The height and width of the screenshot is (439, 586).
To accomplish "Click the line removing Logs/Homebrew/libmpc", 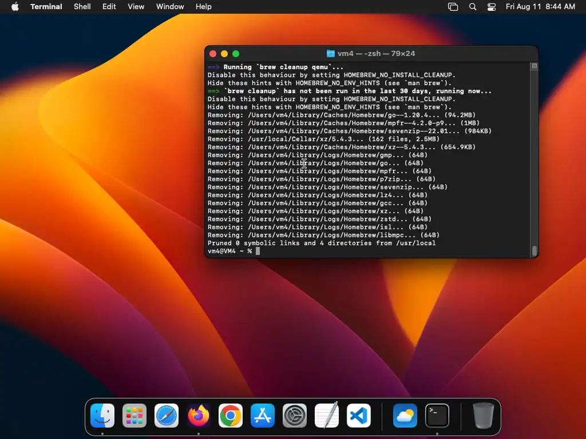I will coord(324,235).
